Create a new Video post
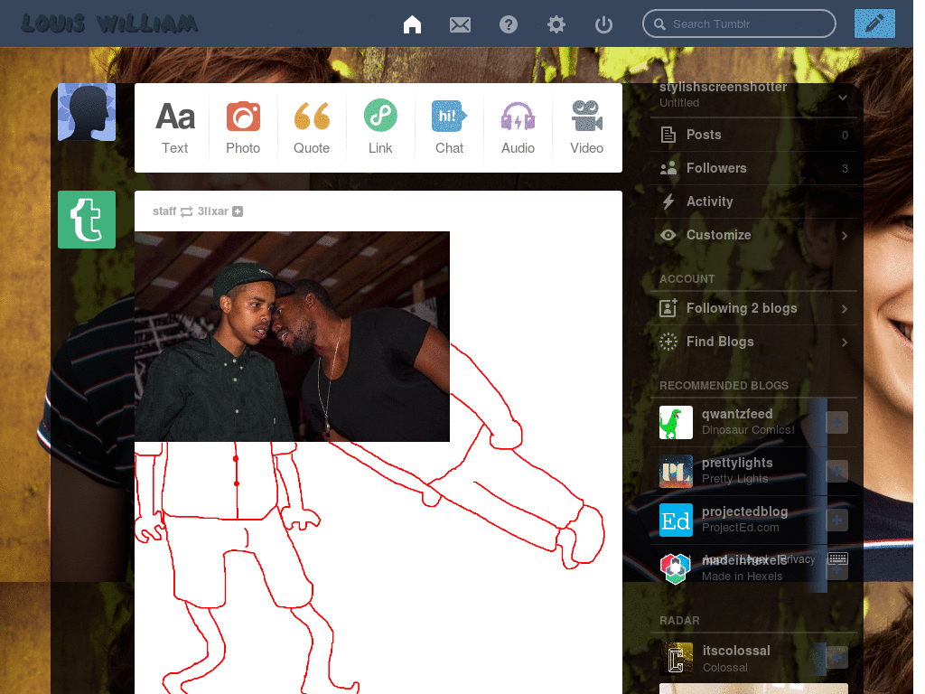 (586, 127)
